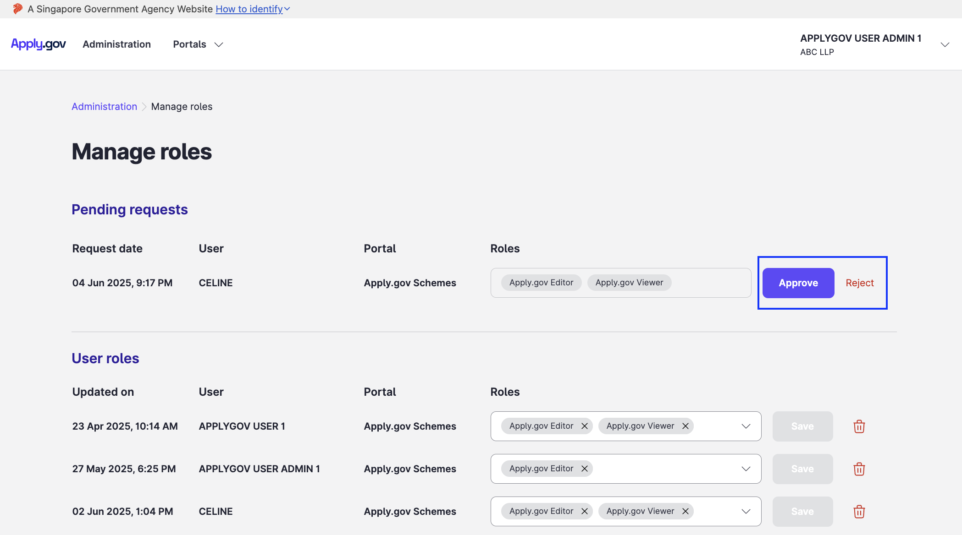The image size is (962, 535).
Task: Click the User roles heading
Action: [105, 358]
